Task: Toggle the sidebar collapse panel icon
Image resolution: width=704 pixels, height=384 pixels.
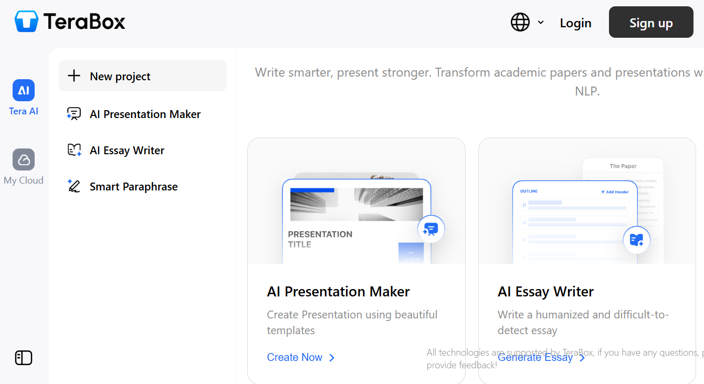Action: pyautogui.click(x=24, y=358)
